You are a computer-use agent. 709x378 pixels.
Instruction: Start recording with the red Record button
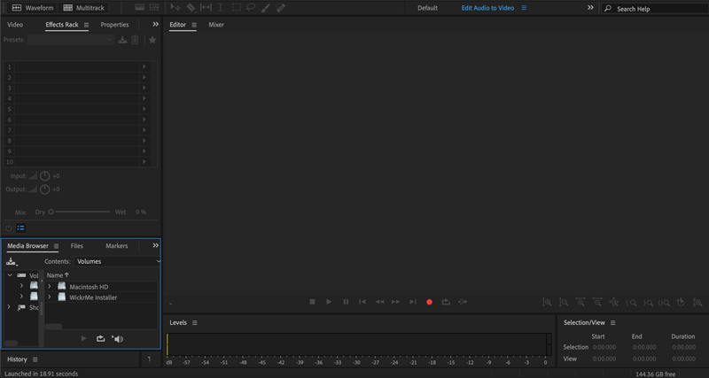pos(430,302)
